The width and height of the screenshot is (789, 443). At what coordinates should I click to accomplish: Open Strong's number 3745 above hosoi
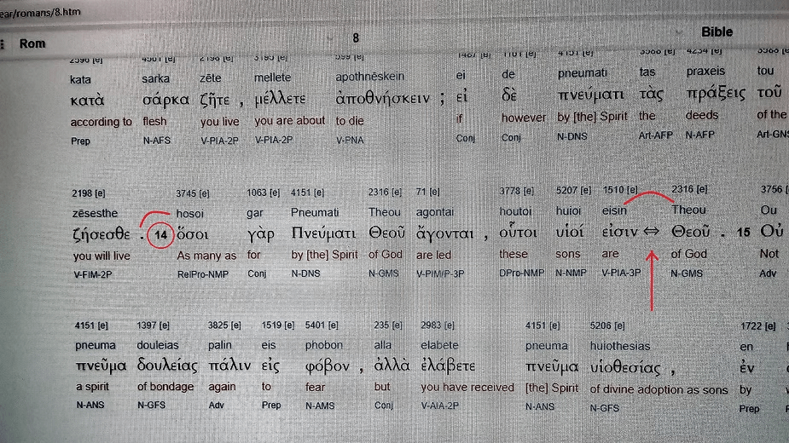(x=192, y=193)
